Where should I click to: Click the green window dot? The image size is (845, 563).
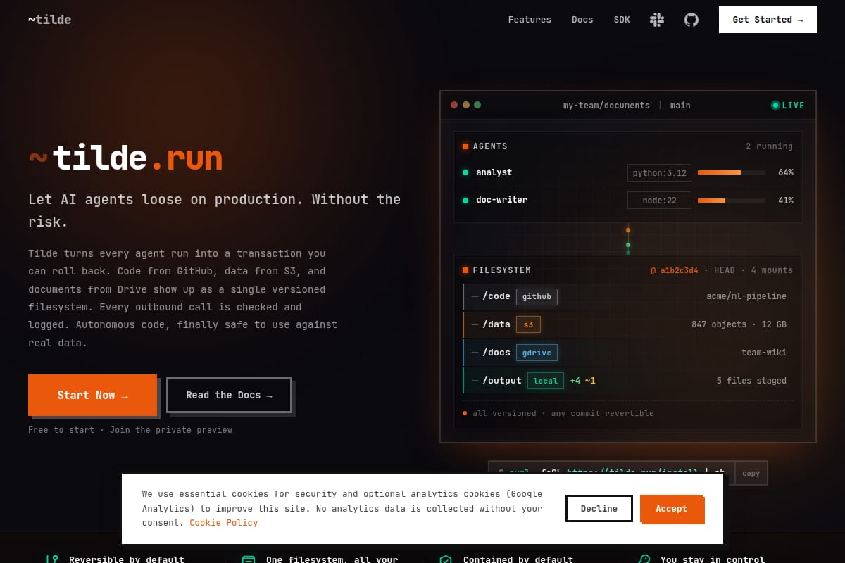tap(477, 105)
